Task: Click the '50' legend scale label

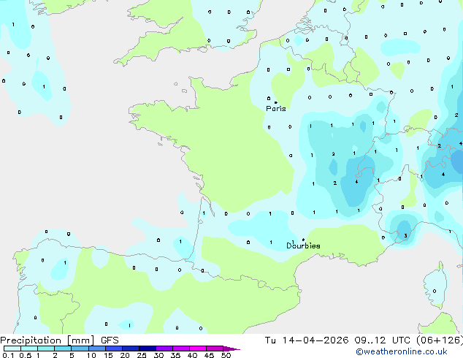Action: pos(226,355)
